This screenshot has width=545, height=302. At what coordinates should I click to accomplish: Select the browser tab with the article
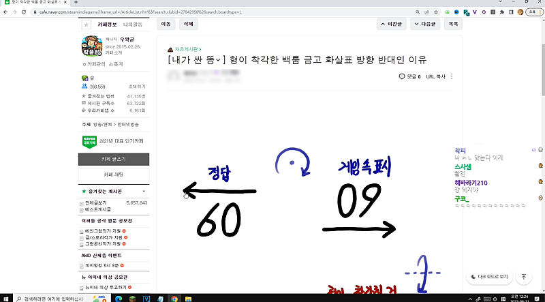36,3
